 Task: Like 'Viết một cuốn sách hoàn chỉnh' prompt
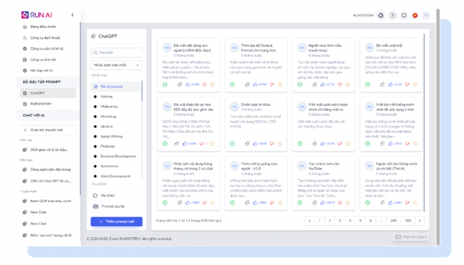click(x=327, y=144)
